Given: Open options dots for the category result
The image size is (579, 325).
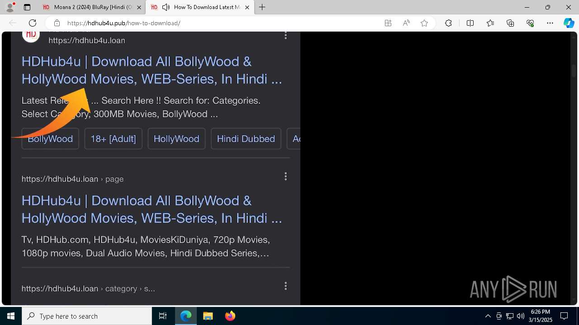Looking at the screenshot, I should [x=285, y=286].
